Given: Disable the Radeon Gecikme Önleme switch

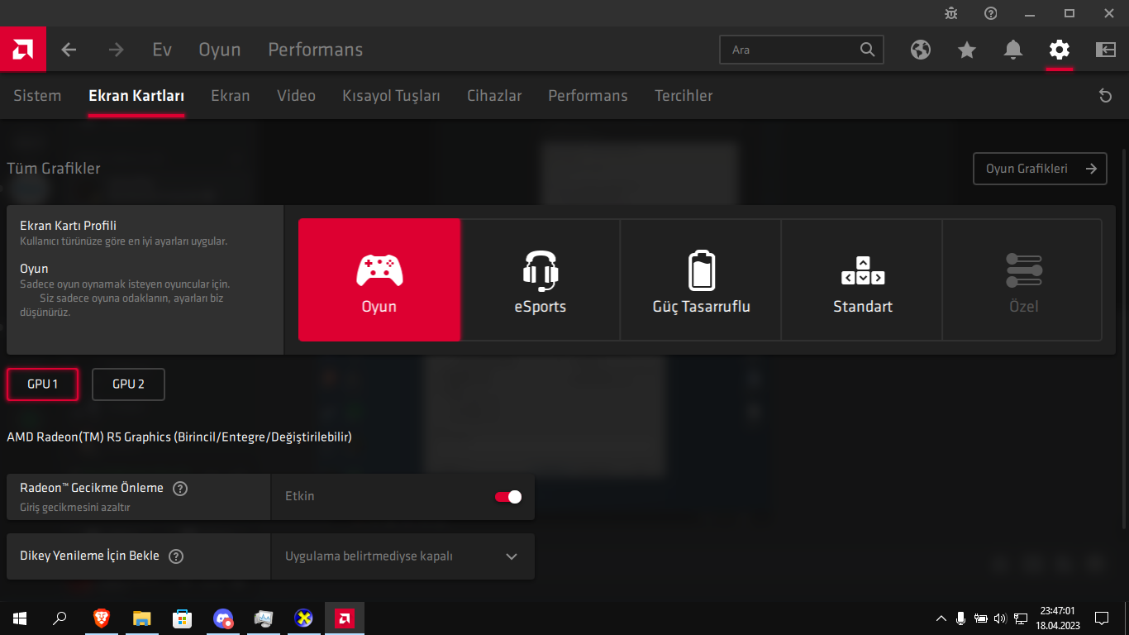Looking at the screenshot, I should coord(508,497).
